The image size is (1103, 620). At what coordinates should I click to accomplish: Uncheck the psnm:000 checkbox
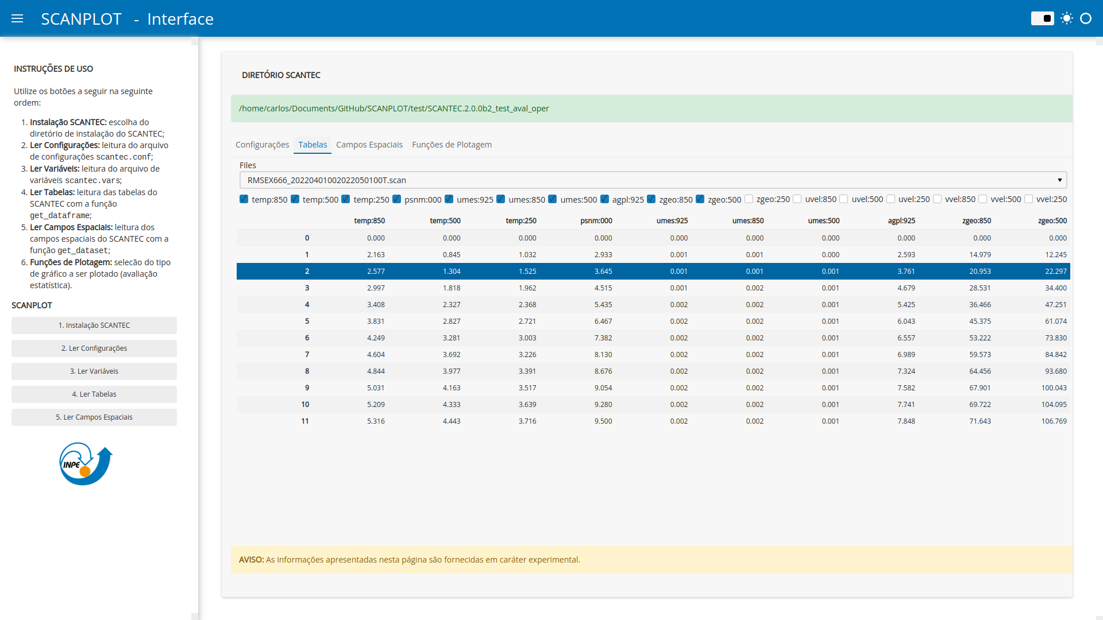(396, 199)
